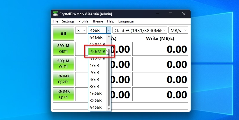239x120 pixels.
Task: Open the MB/s unit dropdown
Action: coord(178,30)
